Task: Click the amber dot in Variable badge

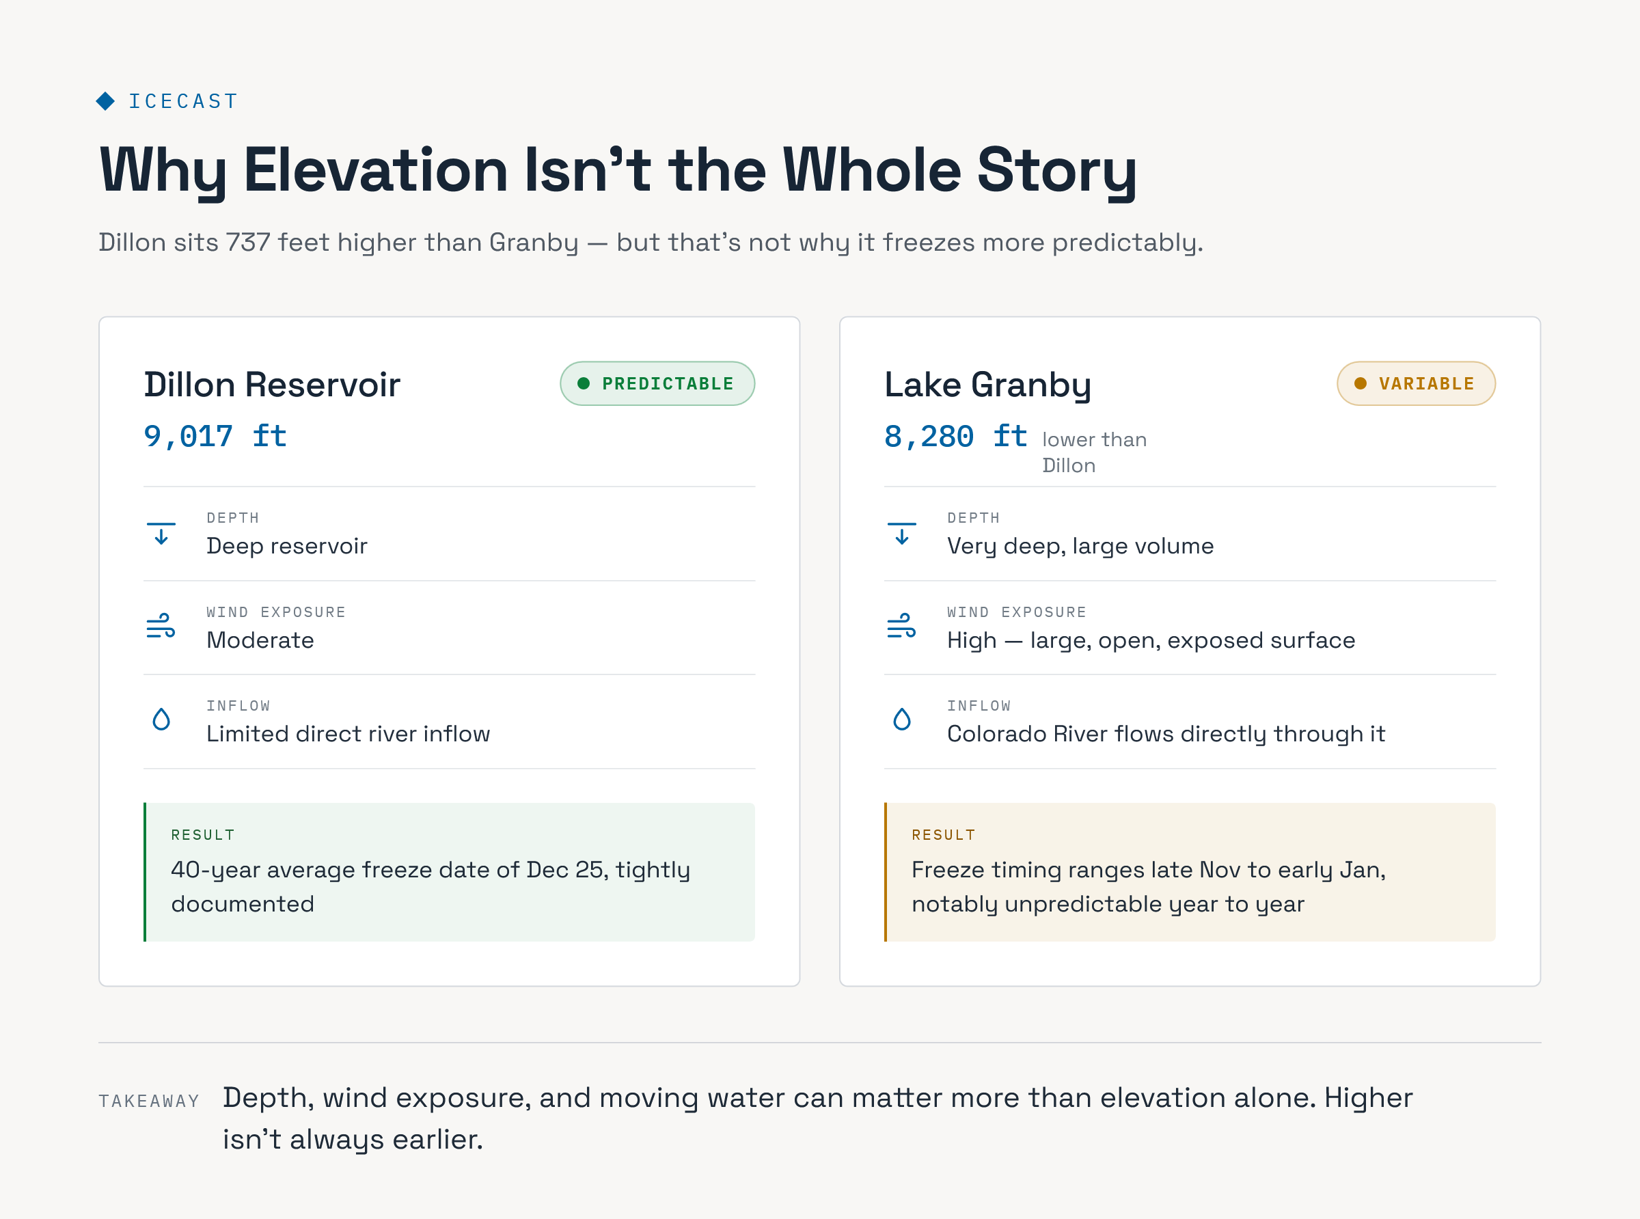Action: [x=1361, y=383]
